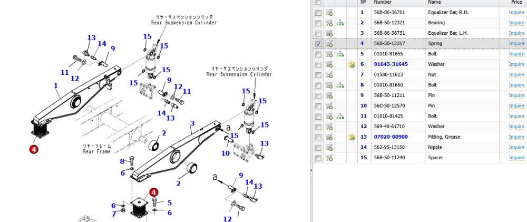The width and height of the screenshot is (527, 222).
Task: Click the Bearing name cell
Action: [x=436, y=23]
